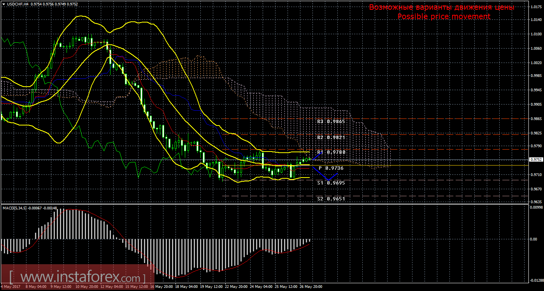Screen dimensions: 544x291
Task: Click the R1 0.9780 resistance label
Action: tap(331, 152)
